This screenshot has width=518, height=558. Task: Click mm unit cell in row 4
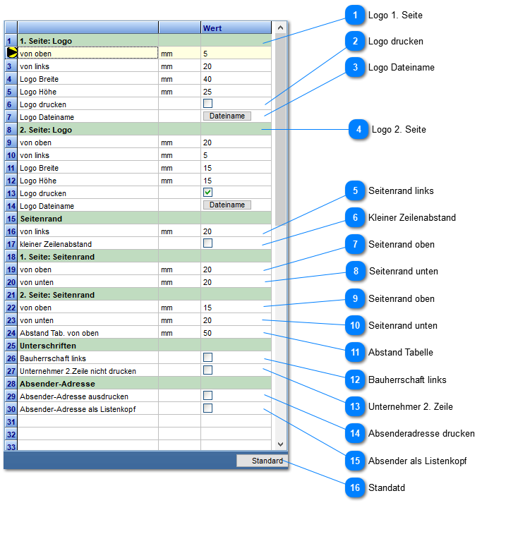click(179, 79)
